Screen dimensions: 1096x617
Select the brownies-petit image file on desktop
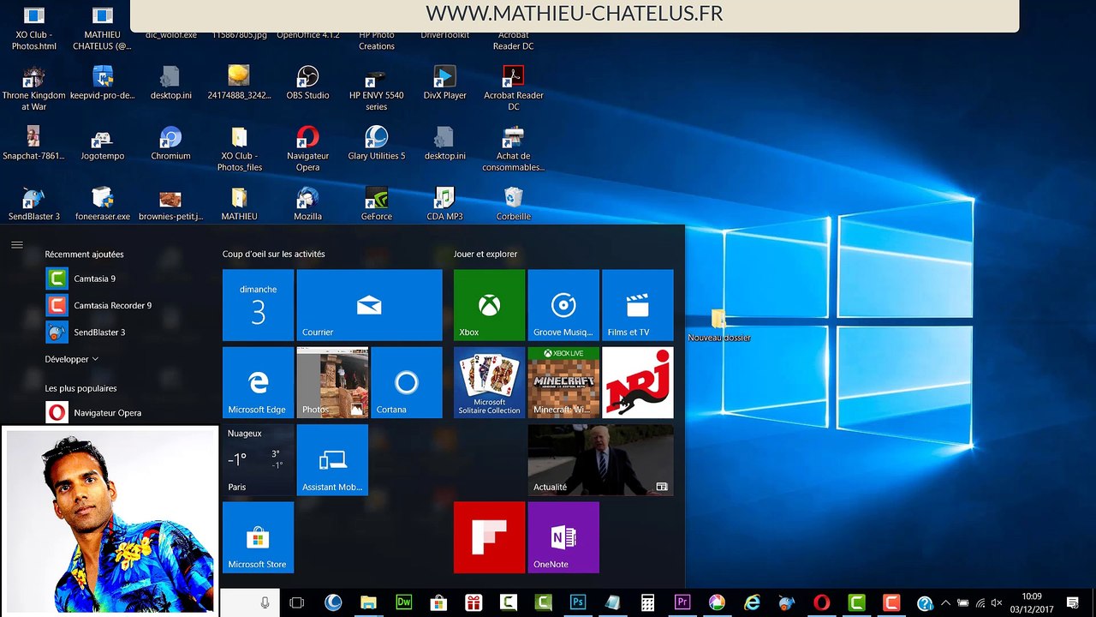170,204
